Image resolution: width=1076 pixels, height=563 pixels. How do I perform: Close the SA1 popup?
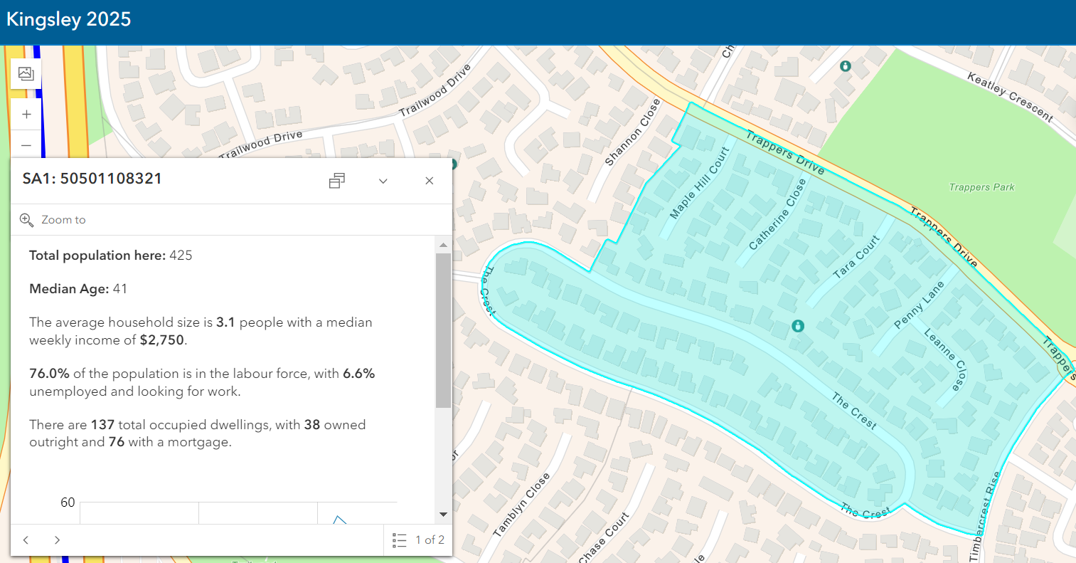click(x=430, y=181)
